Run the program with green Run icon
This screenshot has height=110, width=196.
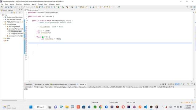tap(58, 7)
